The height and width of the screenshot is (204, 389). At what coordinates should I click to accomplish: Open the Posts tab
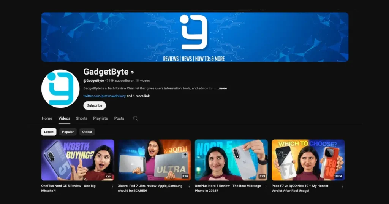click(x=119, y=118)
